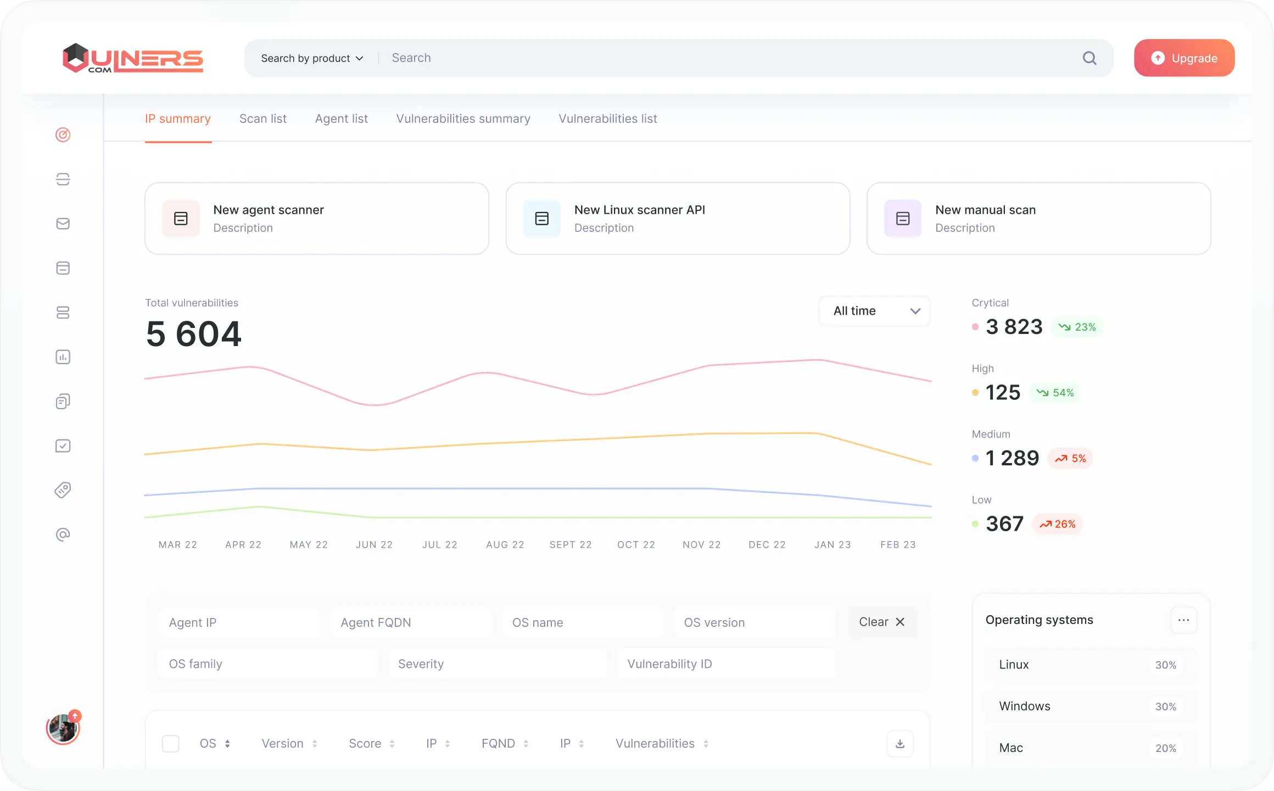Viewport: 1274px width, 791px height.
Task: Sort table by Score column
Action: [x=372, y=744]
